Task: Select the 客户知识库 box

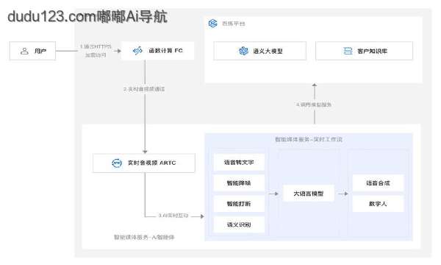Action: (x=365, y=51)
